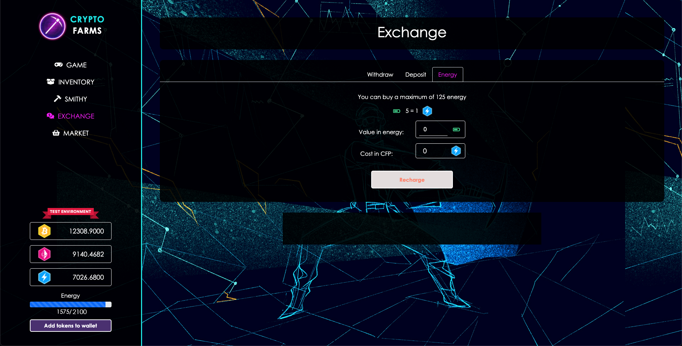
Task: Click the gamepad icon beside GAME
Action: (59, 65)
